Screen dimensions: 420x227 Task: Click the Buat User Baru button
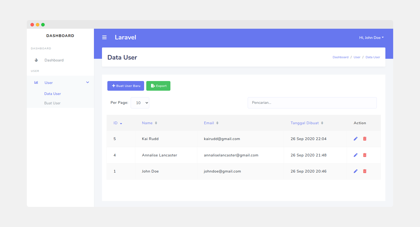click(x=126, y=86)
